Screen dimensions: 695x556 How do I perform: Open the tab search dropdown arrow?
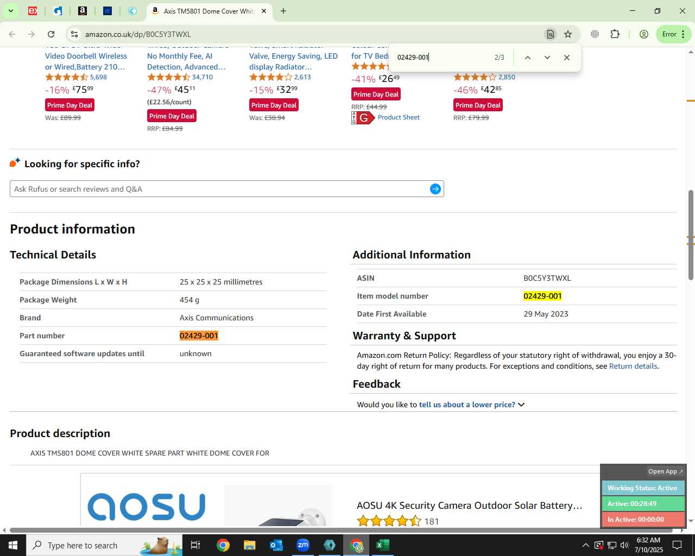(x=10, y=11)
